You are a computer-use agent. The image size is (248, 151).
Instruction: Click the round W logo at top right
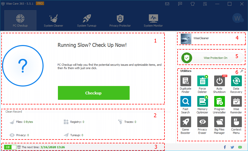pyautogui.click(x=237, y=18)
